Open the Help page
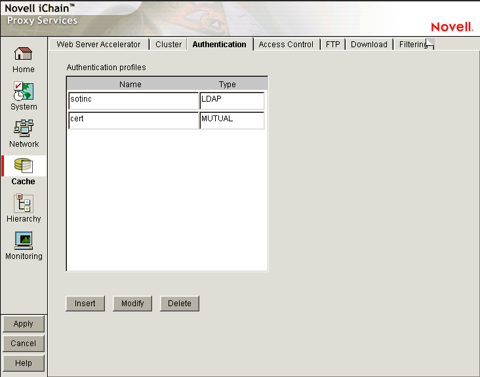Screen dimensions: 480x377 tap(24, 363)
